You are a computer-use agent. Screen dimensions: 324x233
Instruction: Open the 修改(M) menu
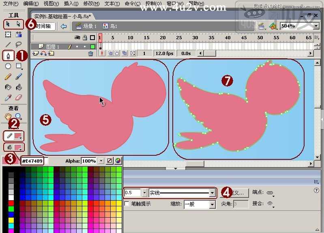coord(91,4)
